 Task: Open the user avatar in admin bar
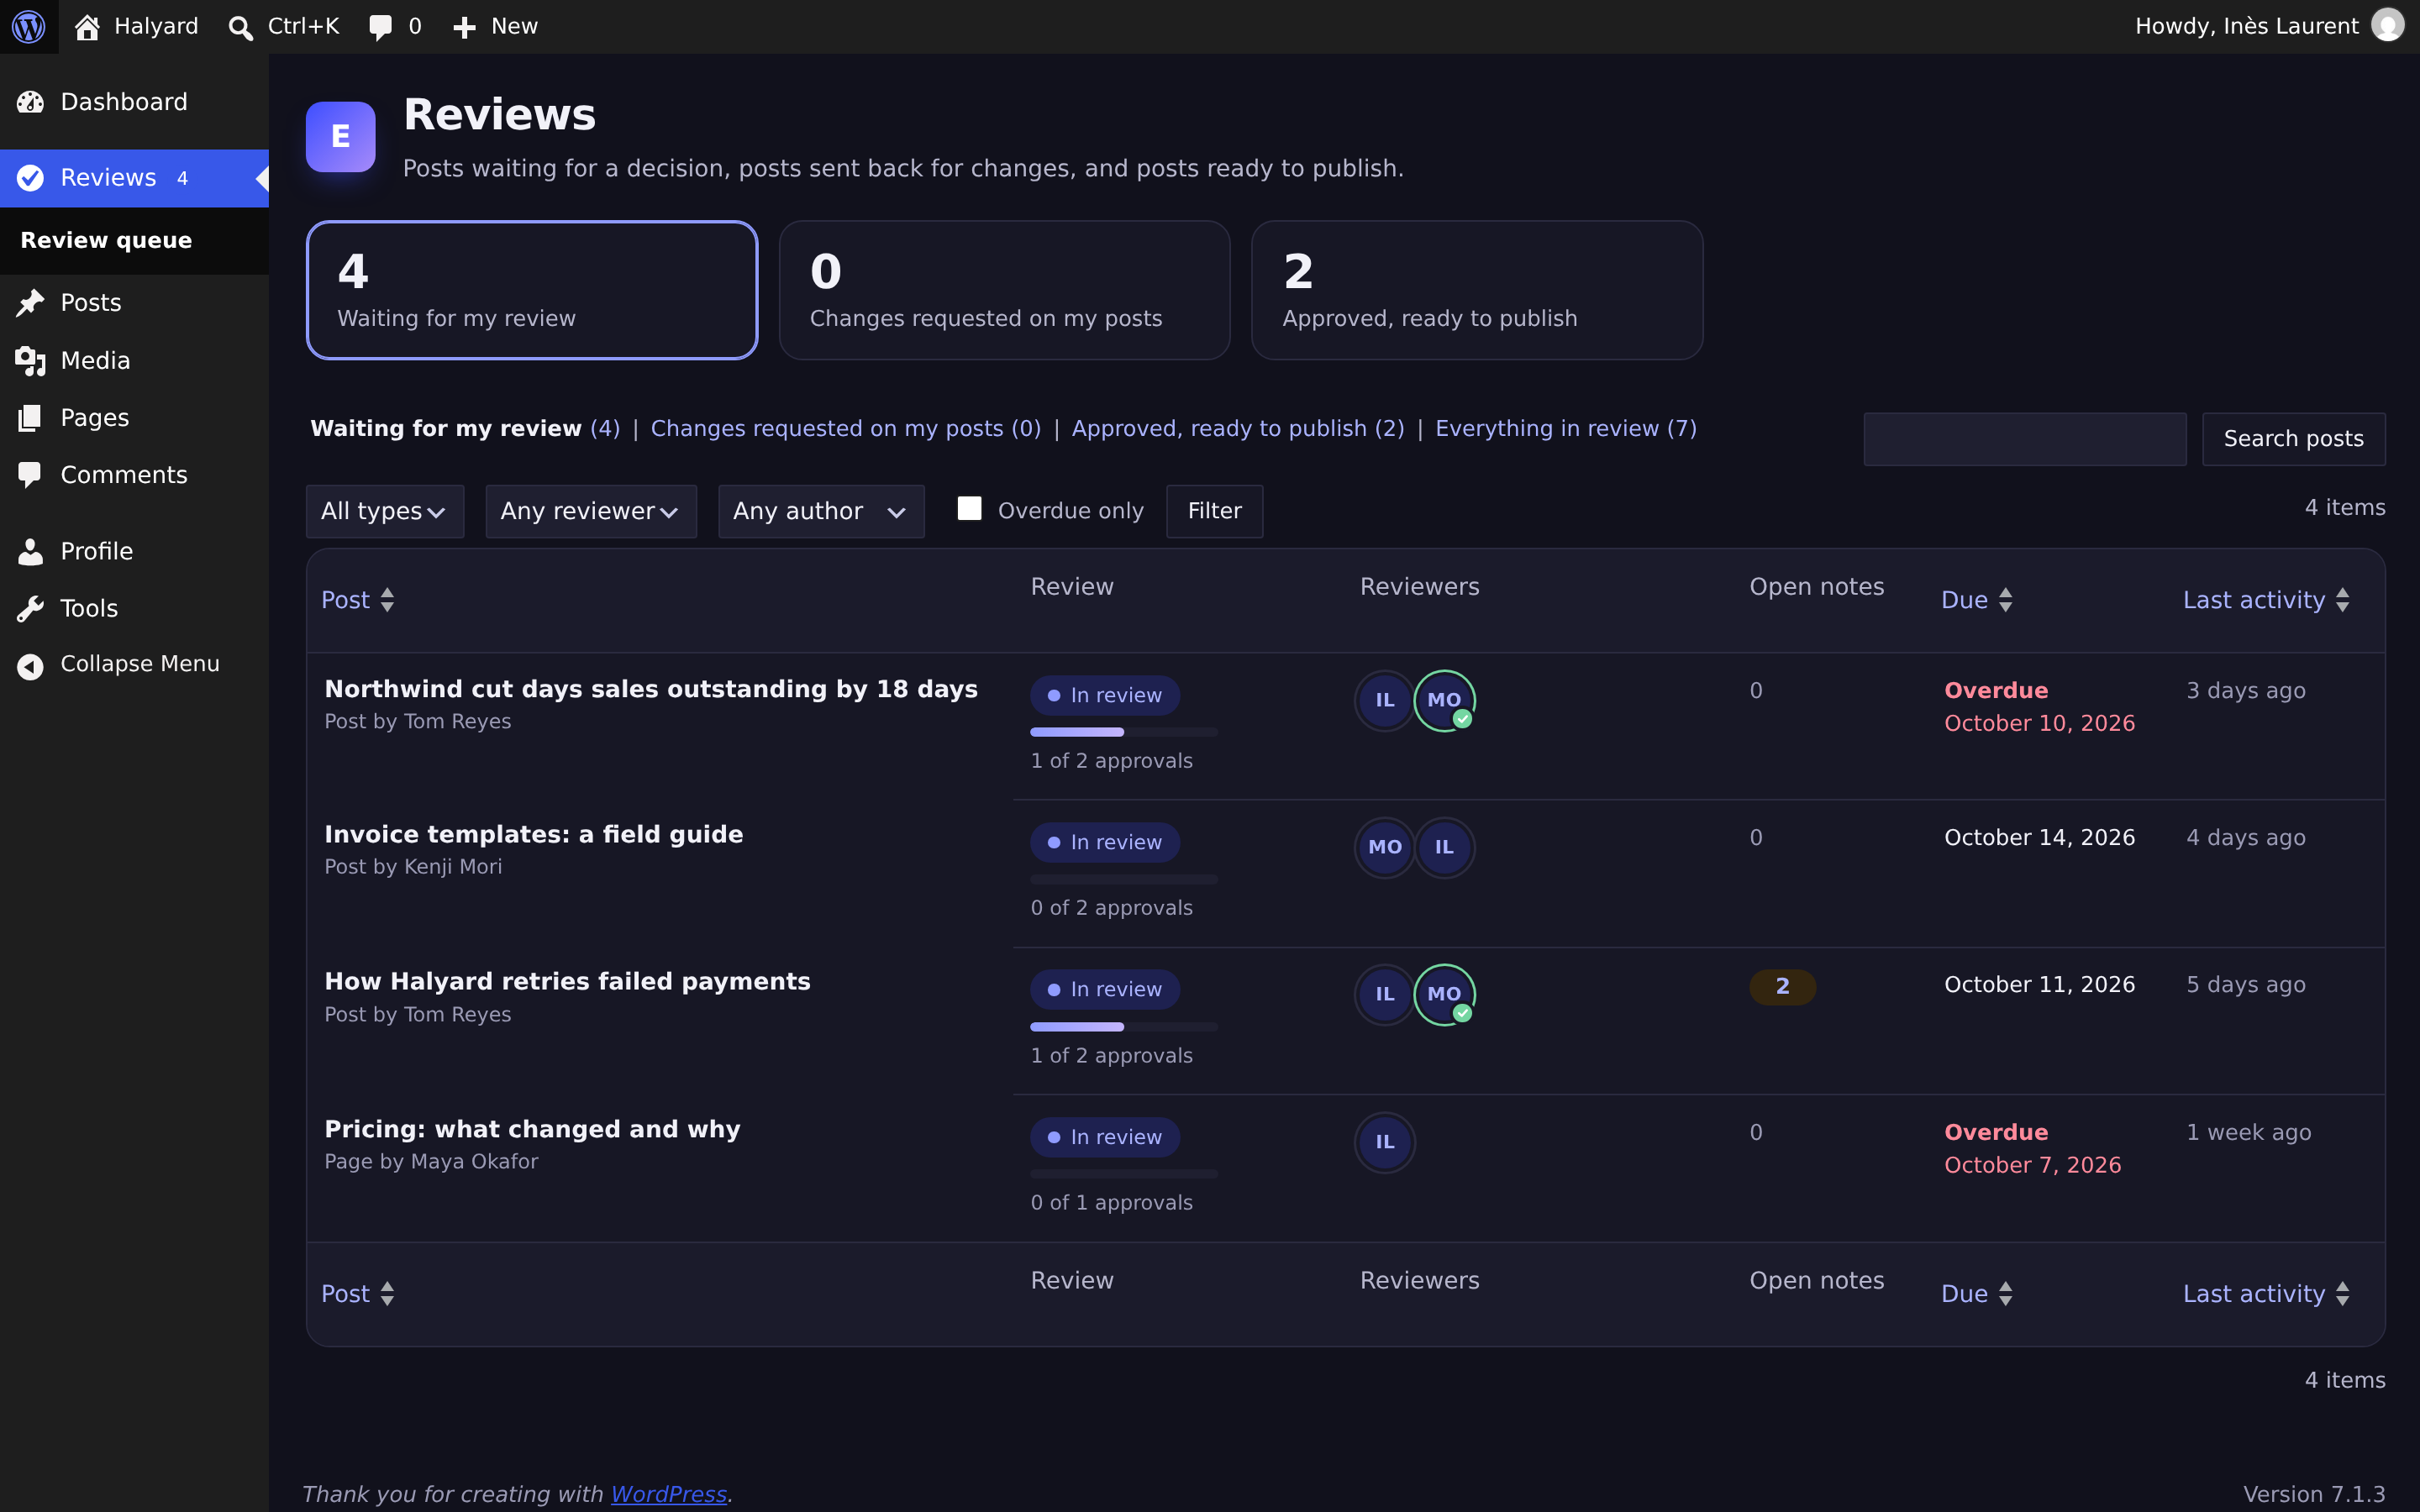click(x=2388, y=26)
